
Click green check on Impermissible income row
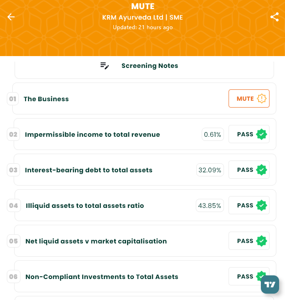(x=261, y=134)
